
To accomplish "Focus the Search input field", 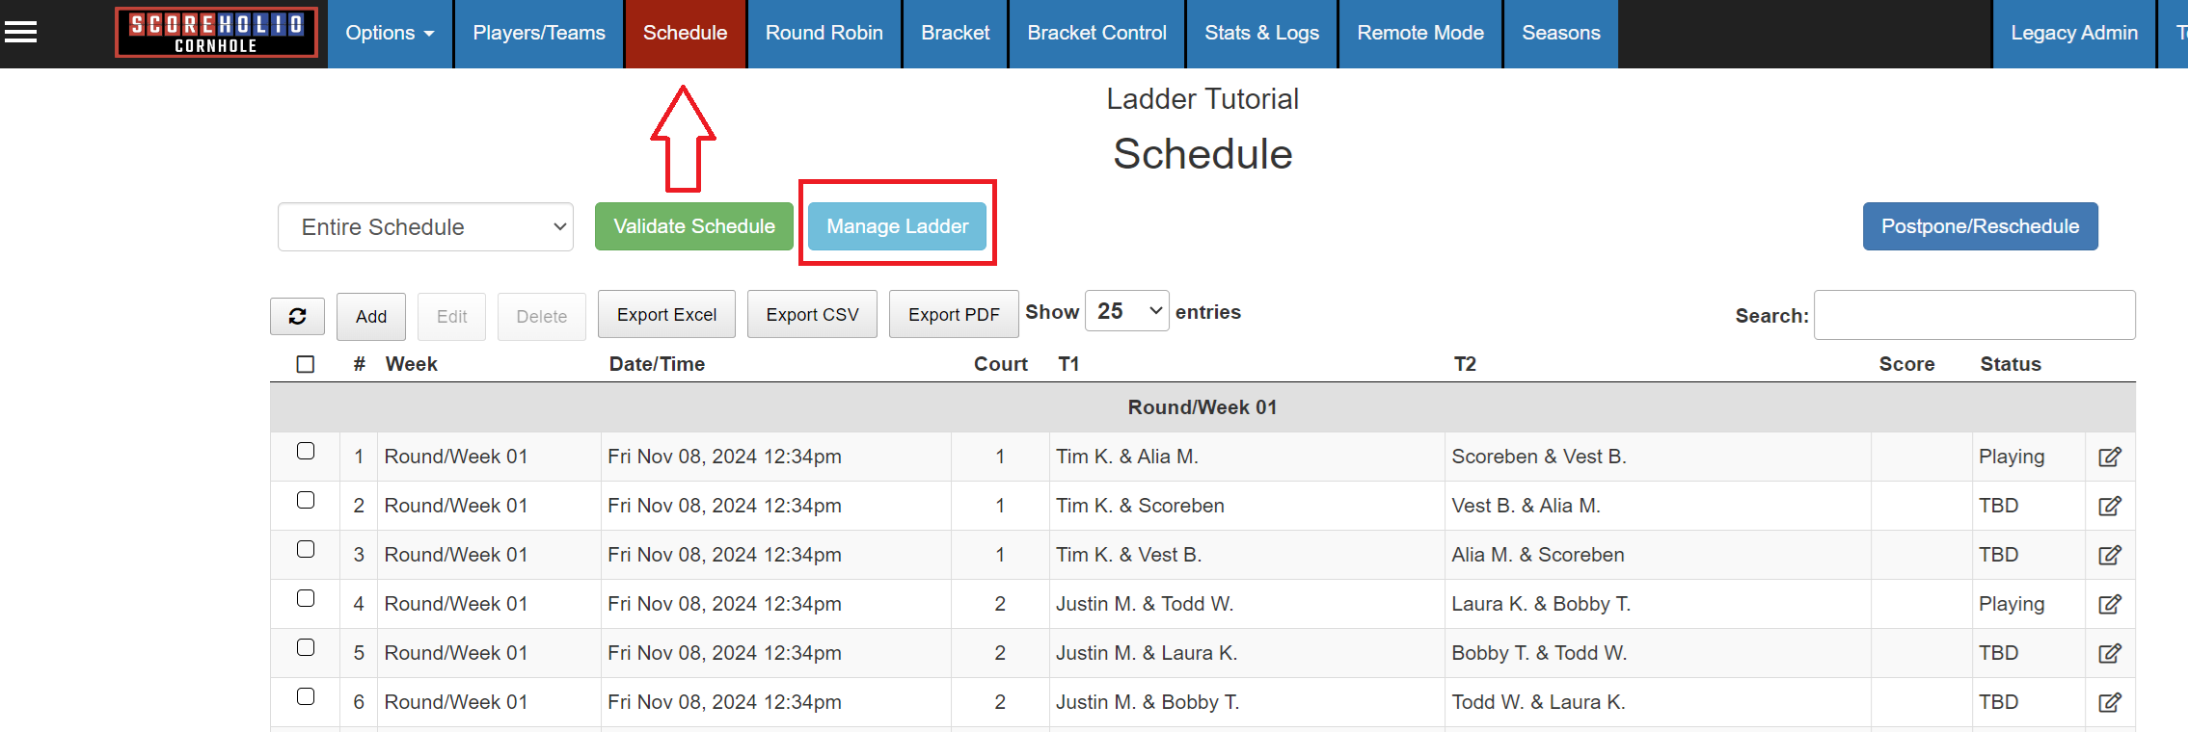I will tap(1974, 315).
